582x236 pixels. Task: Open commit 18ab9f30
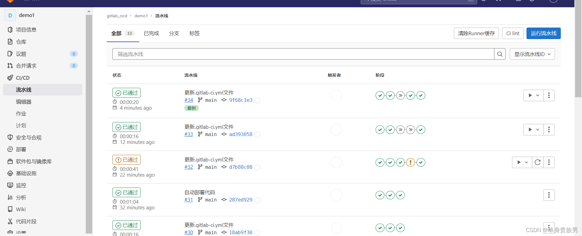[241, 232]
